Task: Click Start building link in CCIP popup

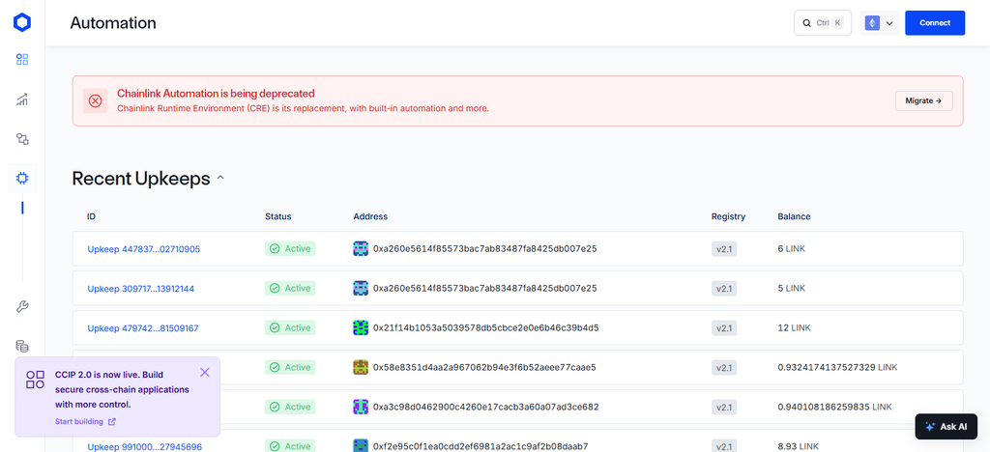Action: pyautogui.click(x=85, y=421)
